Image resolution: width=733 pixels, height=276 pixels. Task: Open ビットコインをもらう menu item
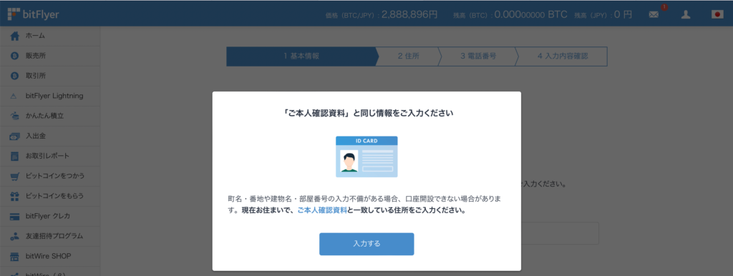pyautogui.click(x=50, y=196)
